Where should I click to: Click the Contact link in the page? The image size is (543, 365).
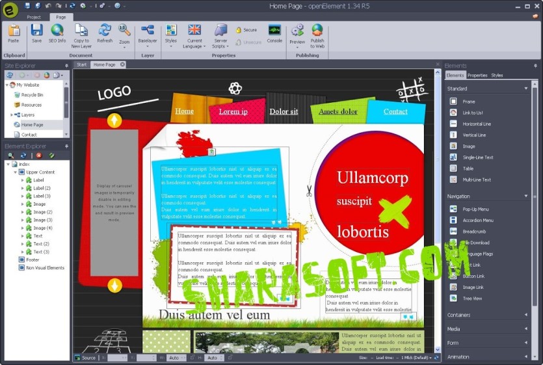395,112
